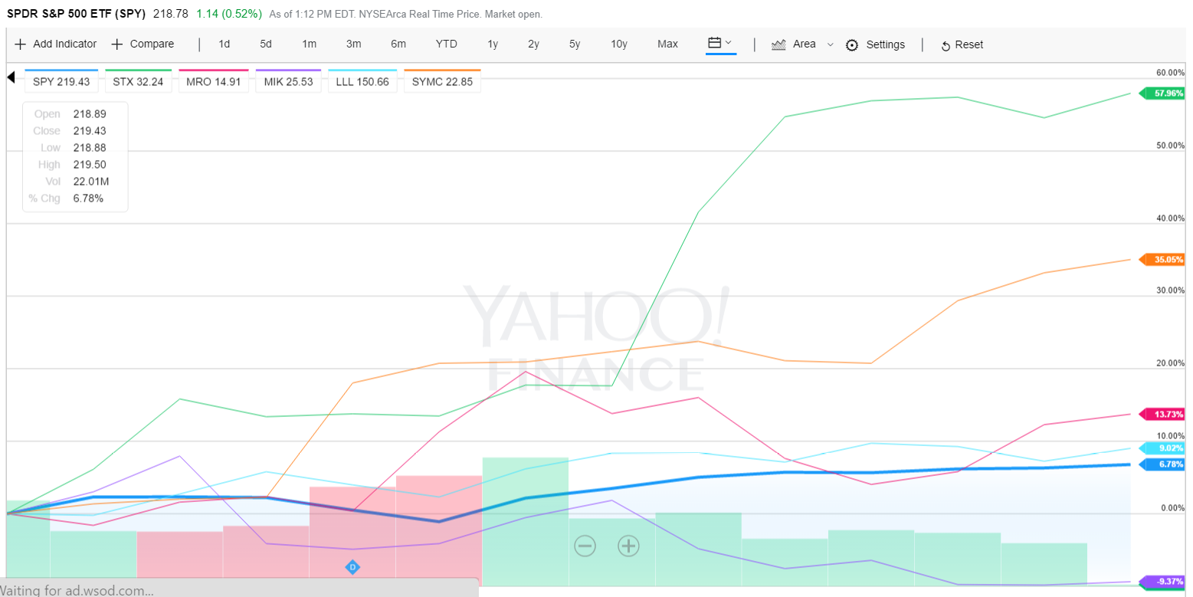Select the 1y time range
Screen dimensions: 1193x597
(493, 44)
